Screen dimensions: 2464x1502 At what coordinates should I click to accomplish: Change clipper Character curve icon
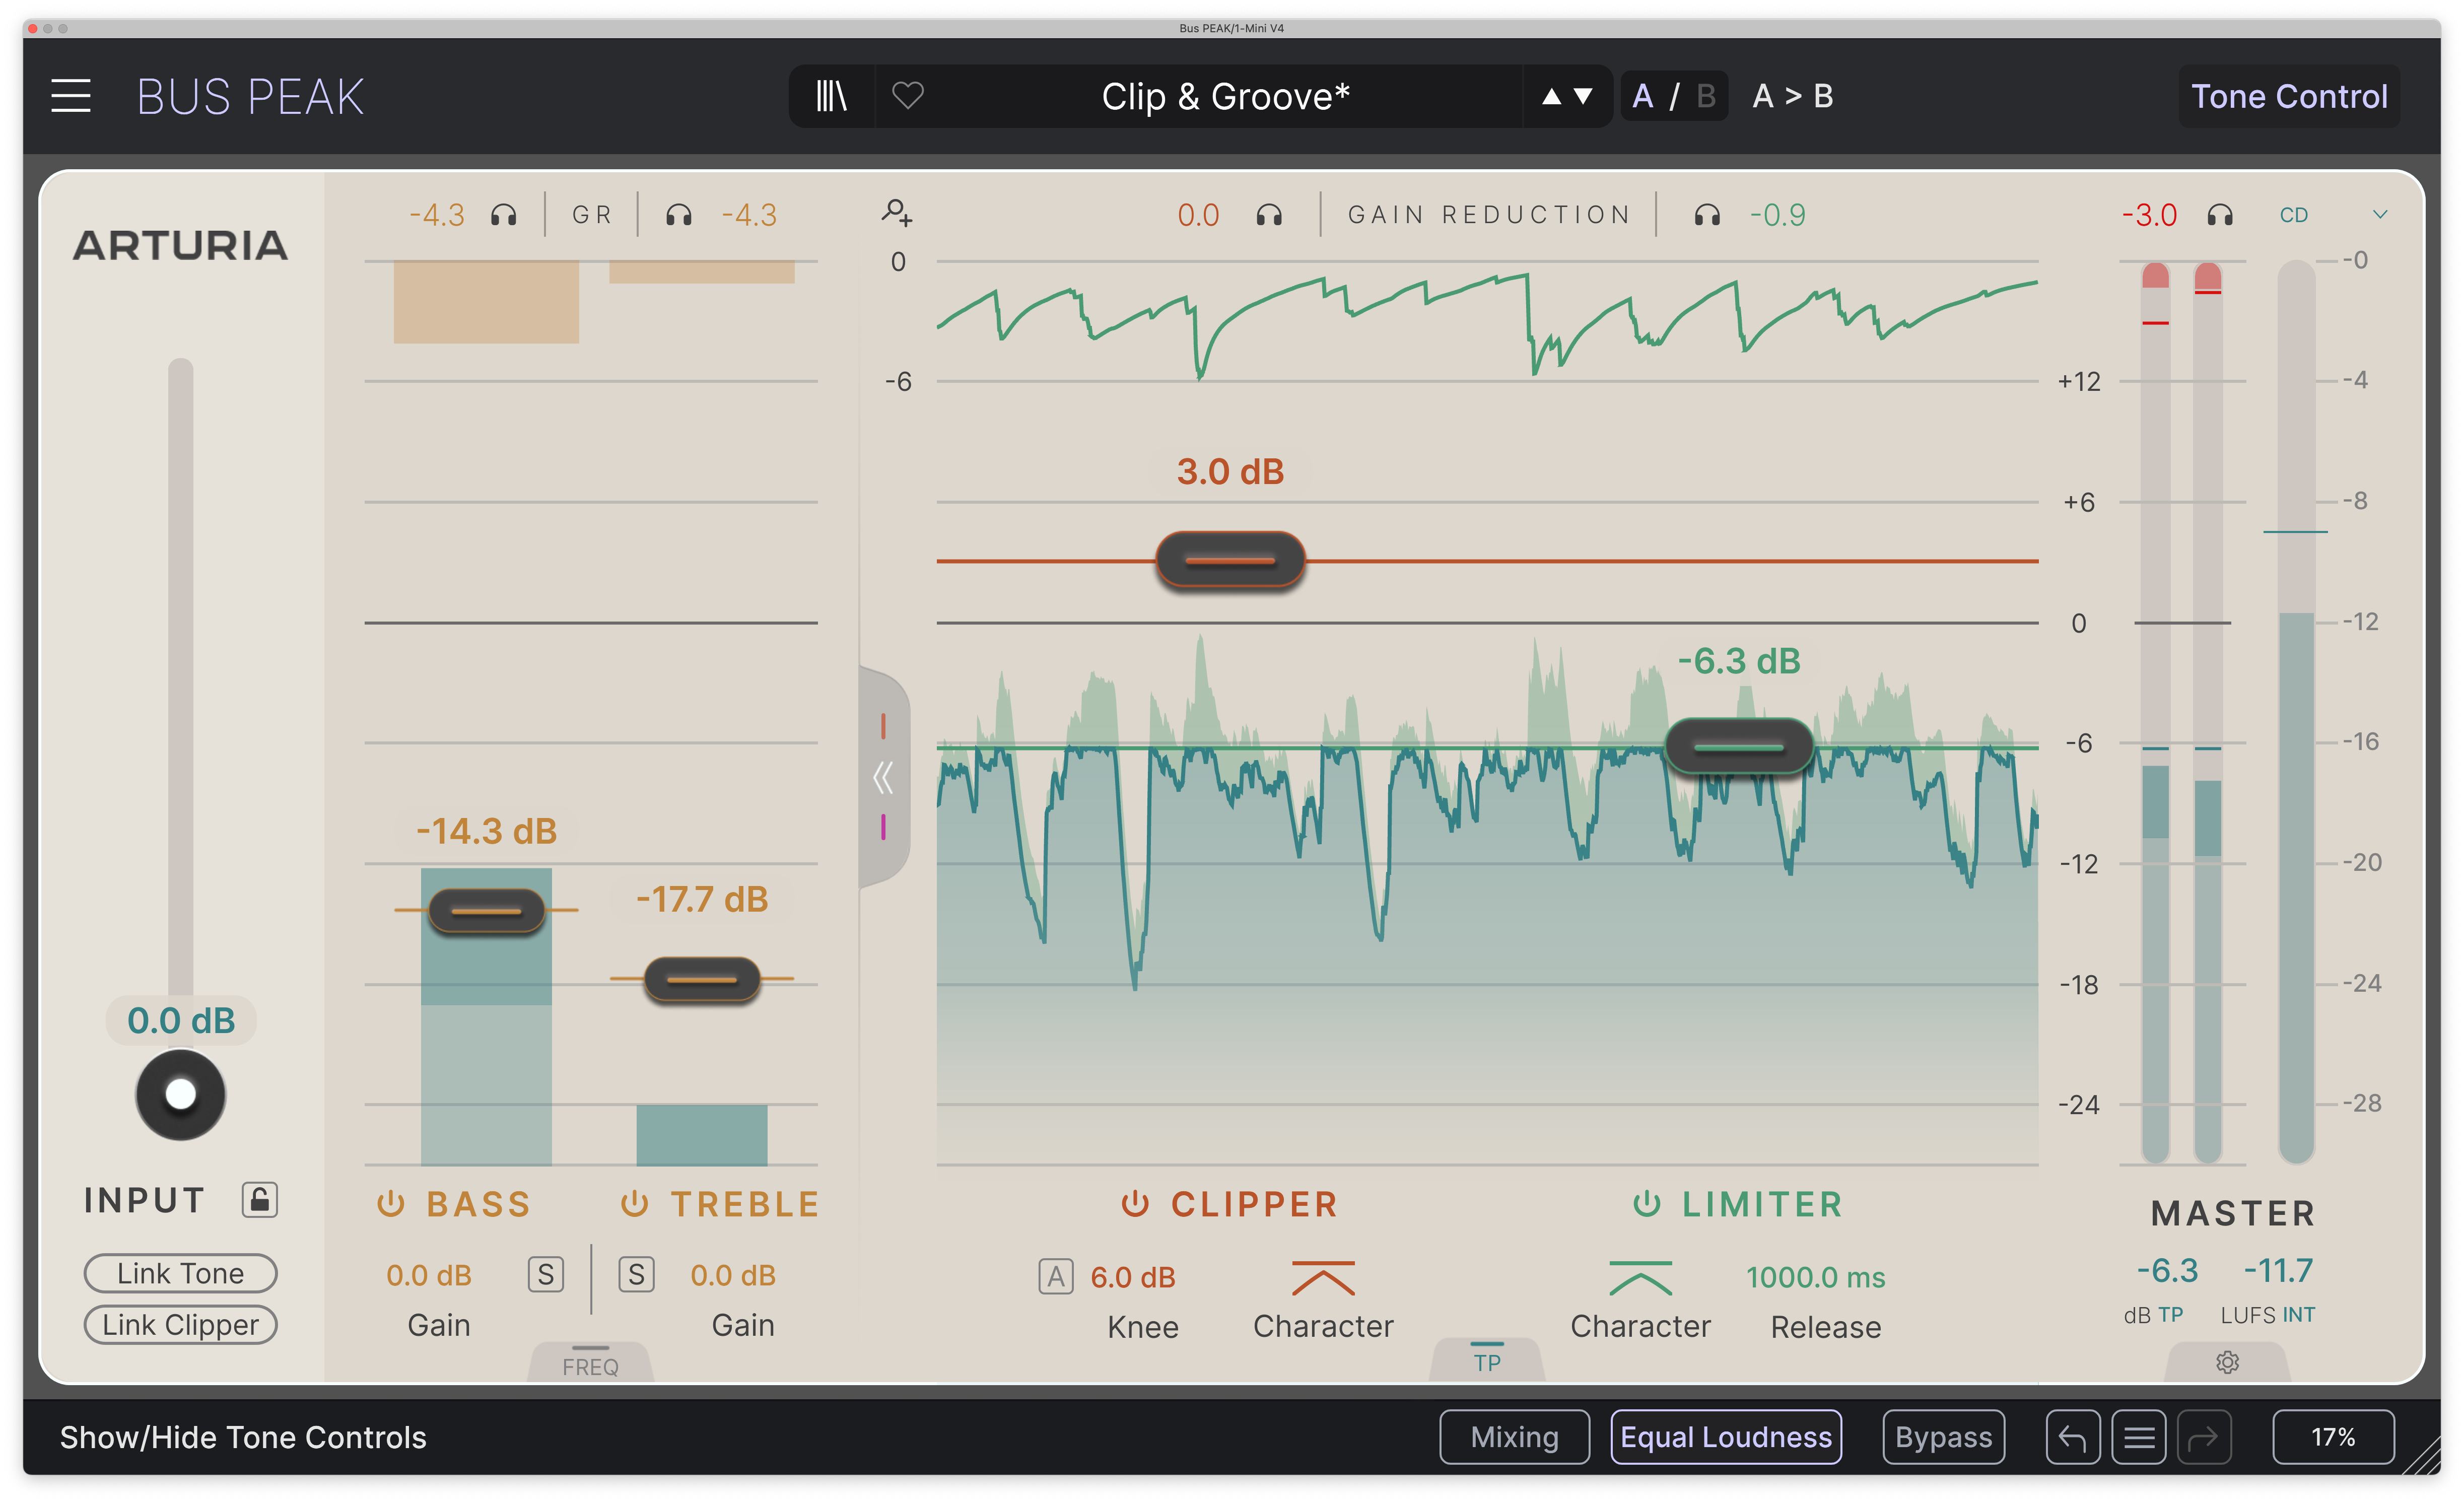point(1323,1278)
